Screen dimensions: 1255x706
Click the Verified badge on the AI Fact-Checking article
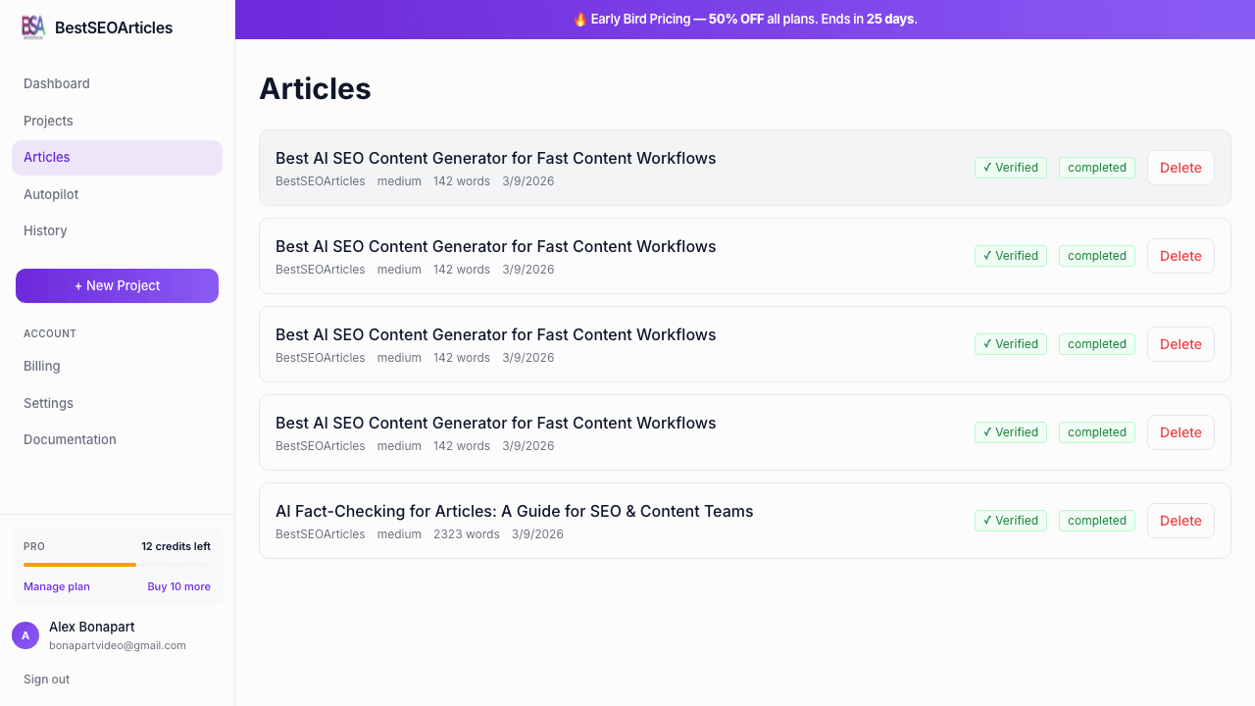pos(1010,521)
